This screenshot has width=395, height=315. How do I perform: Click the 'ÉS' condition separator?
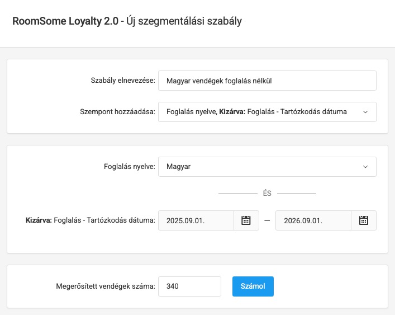tap(267, 194)
